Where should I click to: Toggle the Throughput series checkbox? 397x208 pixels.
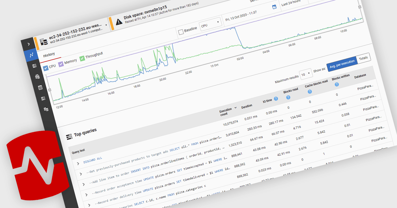coord(82,58)
